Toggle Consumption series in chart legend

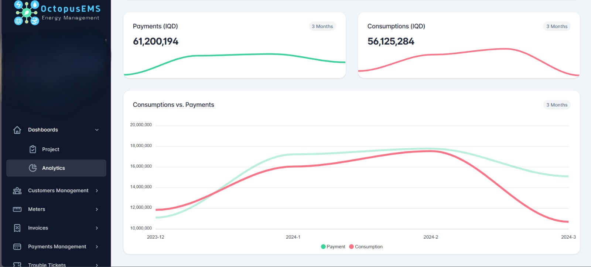(x=366, y=247)
